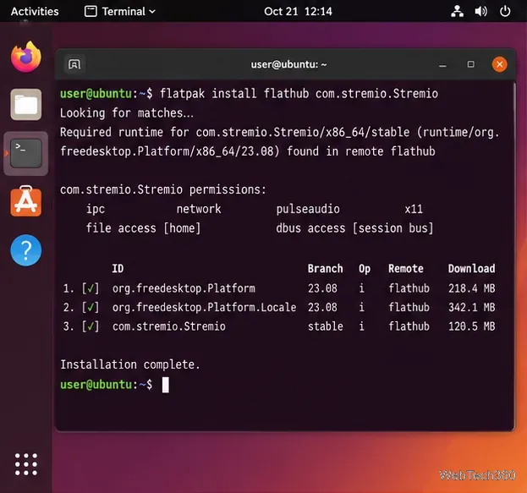Click the 'ipc' permission text

96,209
